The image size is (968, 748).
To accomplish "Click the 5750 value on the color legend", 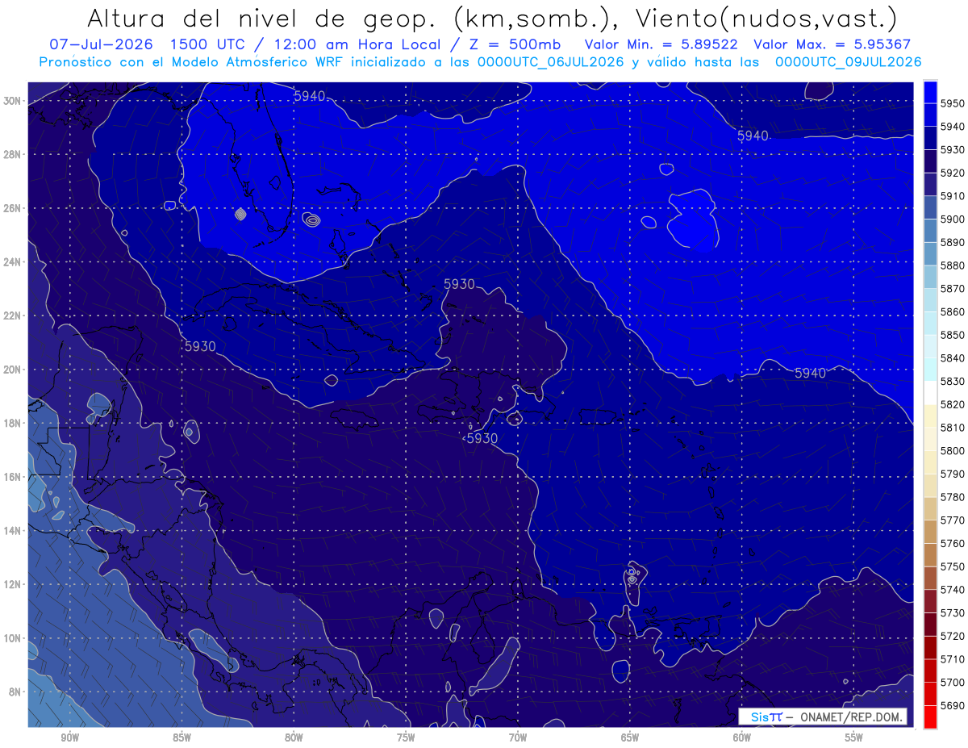I will click(x=953, y=566).
